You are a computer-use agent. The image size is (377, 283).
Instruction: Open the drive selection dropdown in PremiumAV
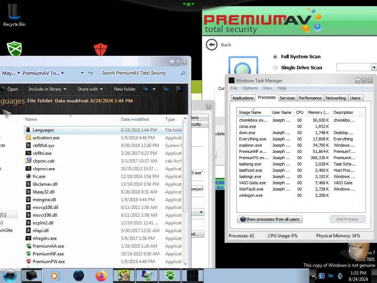pos(374,68)
